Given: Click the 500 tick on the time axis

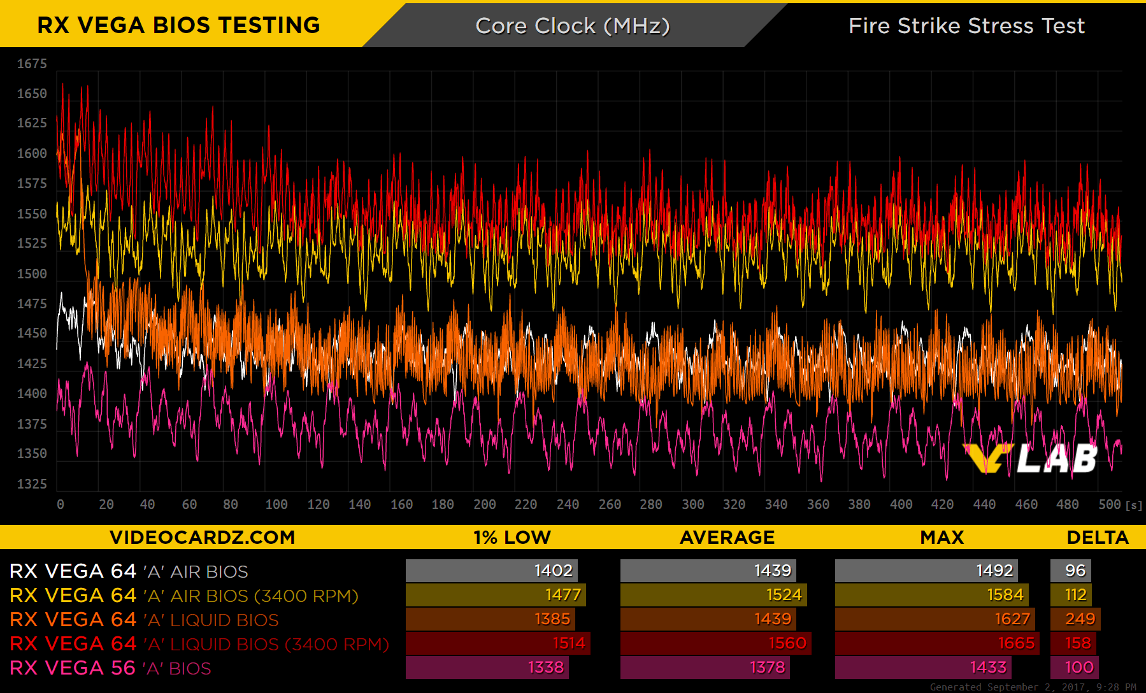Looking at the screenshot, I should tap(1110, 504).
